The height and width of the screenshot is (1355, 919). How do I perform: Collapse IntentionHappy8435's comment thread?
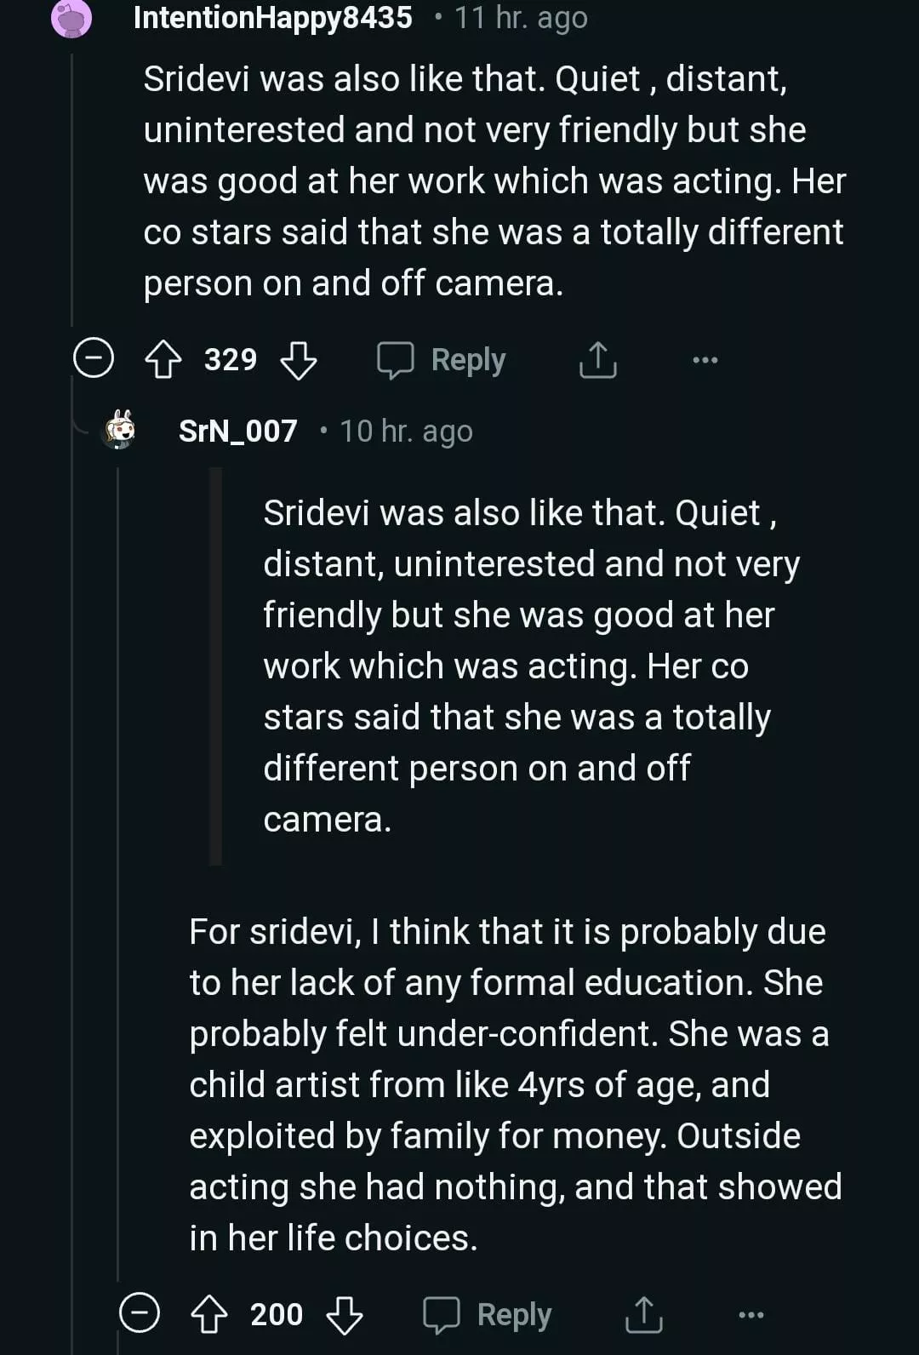(x=94, y=358)
